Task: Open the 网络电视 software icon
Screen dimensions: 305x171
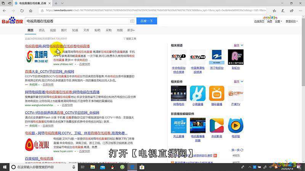Action: [x=178, y=93]
